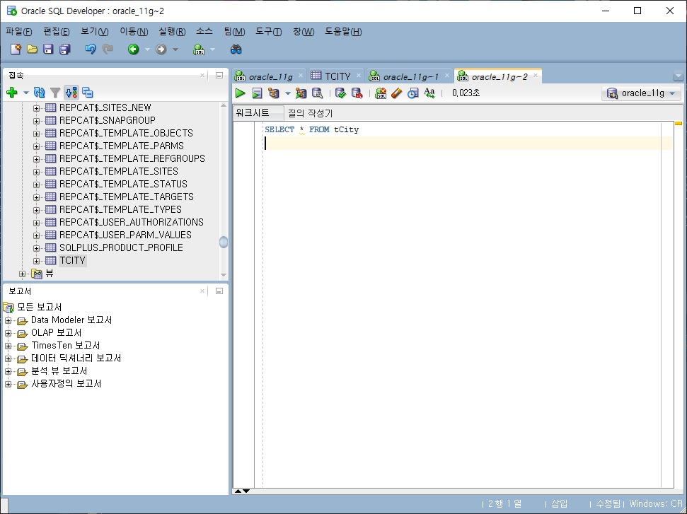Select REPCAT$_TEMPLATE_SITES table
Screen dimensions: 687x514
tap(119, 171)
